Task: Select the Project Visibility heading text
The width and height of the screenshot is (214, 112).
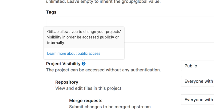Action: pyautogui.click(x=63, y=64)
